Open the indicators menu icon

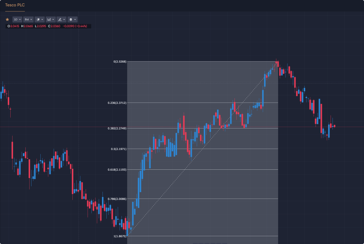click(x=50, y=19)
